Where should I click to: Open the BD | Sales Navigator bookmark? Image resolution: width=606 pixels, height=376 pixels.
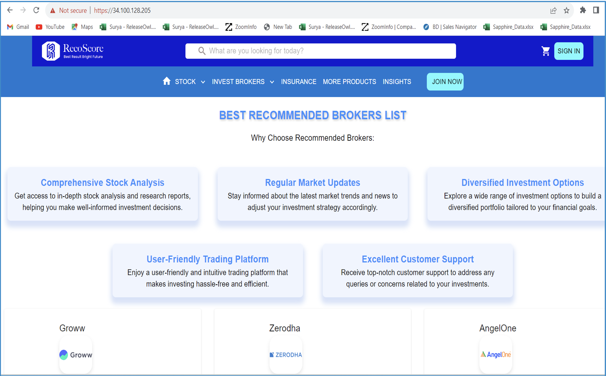pos(450,27)
